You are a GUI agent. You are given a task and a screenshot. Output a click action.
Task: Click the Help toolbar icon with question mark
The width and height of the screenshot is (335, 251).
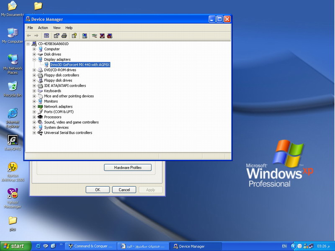coord(74,36)
